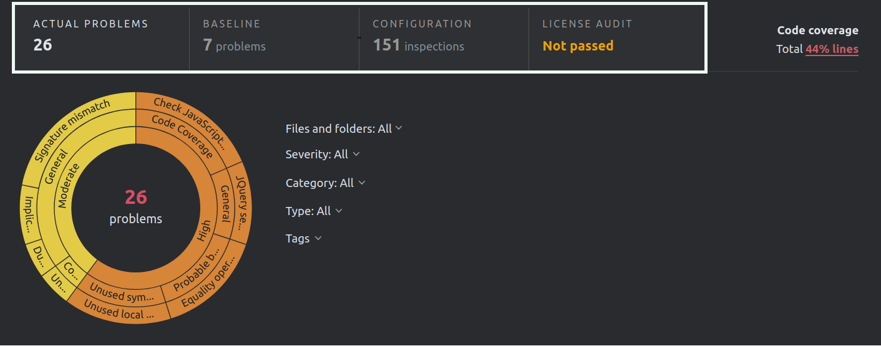Viewport: 881px width, 346px height.
Task: Click the Unused local chart segment
Action: point(119,311)
